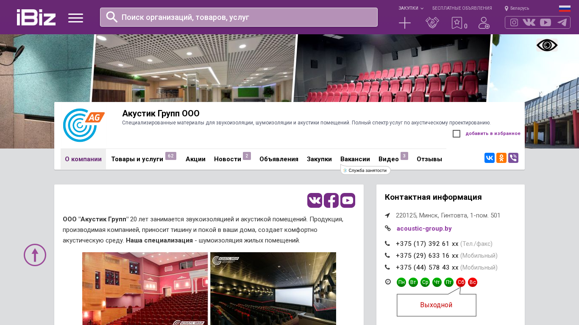The image size is (579, 325).
Task: Reveal the +375 (44) 578 43 phone number
Action: pyautogui.click(x=427, y=267)
